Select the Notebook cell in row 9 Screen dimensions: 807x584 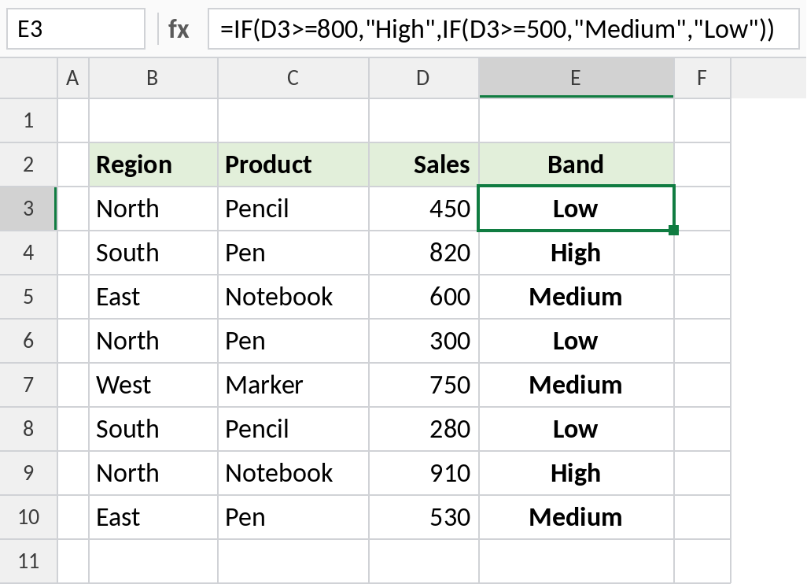point(293,473)
